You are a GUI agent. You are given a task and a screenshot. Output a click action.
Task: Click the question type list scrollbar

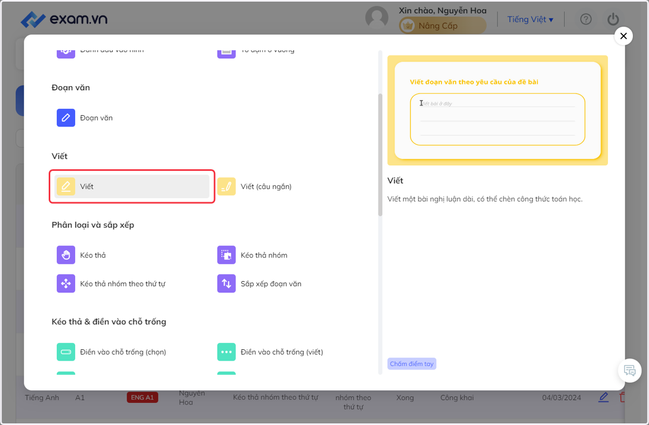click(380, 155)
